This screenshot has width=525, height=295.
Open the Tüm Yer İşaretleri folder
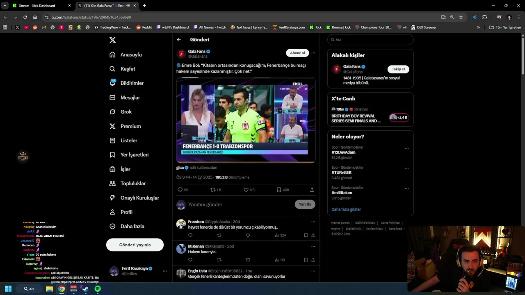pyautogui.click(x=505, y=27)
